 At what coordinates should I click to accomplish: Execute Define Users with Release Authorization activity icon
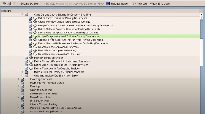point(35,43)
